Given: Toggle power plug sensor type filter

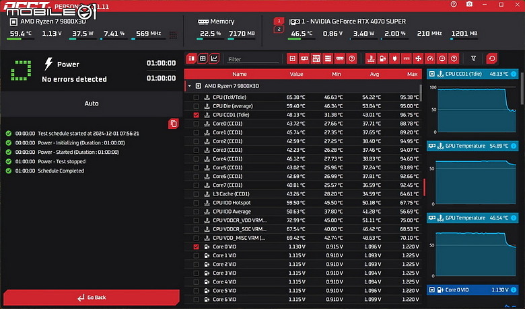Looking at the screenshot, I should click(x=394, y=59).
